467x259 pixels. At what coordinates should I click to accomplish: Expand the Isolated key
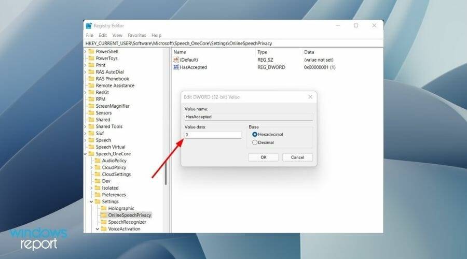91,188
